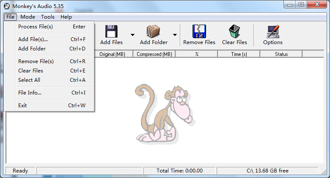Select Add Folder in the File menu
Viewport: 330px width, 178px height.
(52, 48)
